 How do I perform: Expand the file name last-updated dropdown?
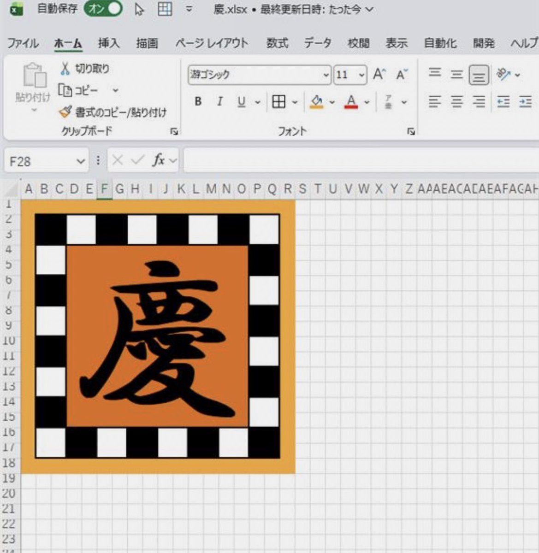click(369, 10)
